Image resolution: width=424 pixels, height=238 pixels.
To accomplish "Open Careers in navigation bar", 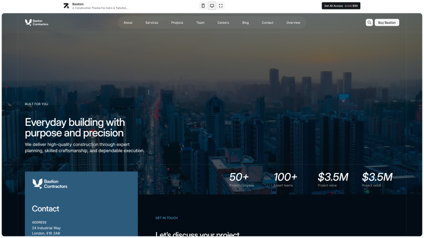I will point(223,22).
